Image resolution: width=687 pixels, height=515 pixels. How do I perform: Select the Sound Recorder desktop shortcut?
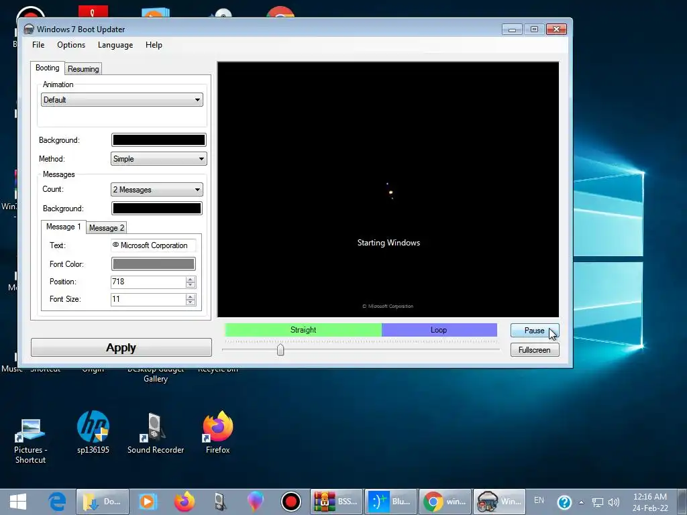pyautogui.click(x=156, y=433)
